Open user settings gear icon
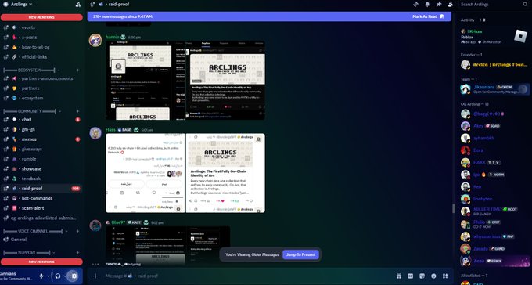 [x=74, y=276]
